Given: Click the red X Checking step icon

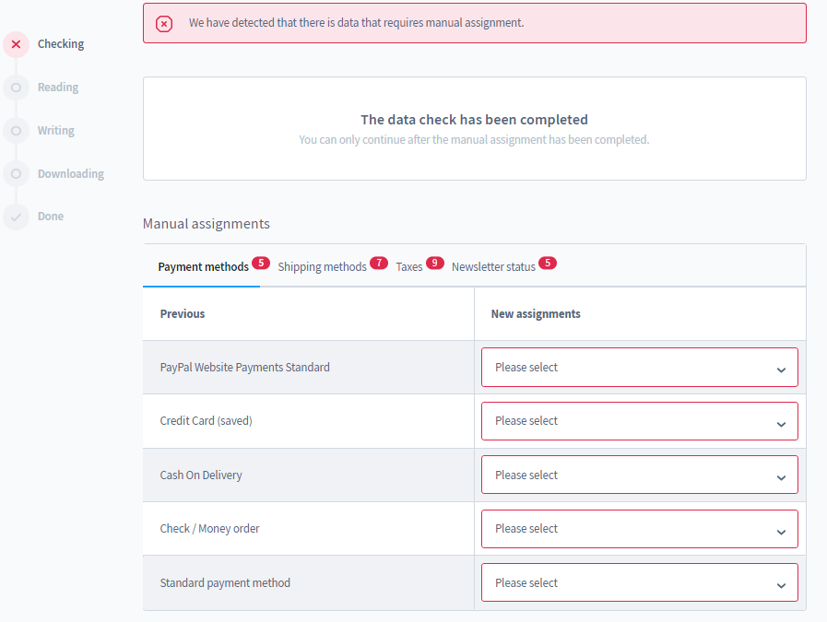Looking at the screenshot, I should click(16, 44).
